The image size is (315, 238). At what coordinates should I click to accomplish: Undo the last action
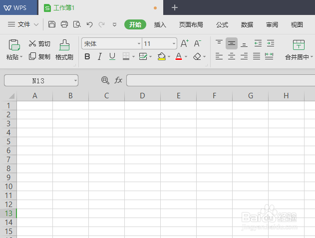coord(89,24)
